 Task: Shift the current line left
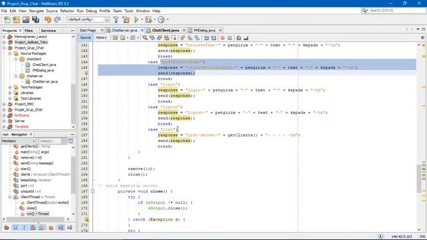[x=206, y=38]
